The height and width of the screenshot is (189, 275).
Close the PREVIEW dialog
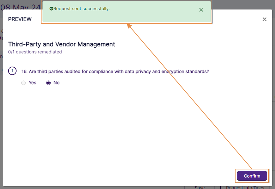tap(265, 19)
